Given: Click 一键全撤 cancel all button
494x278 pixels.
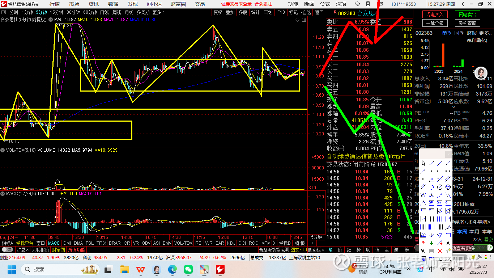Looking at the screenshot, I should [x=435, y=23].
